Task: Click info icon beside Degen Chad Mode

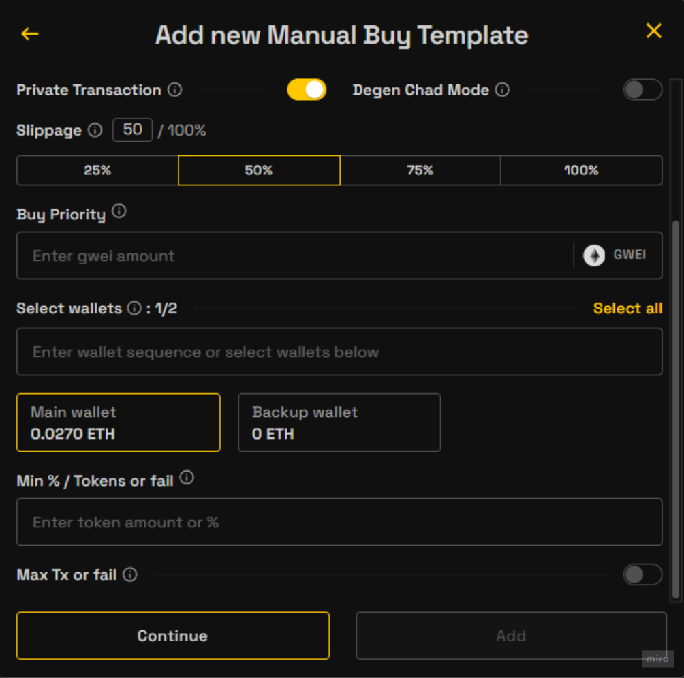Action: pos(502,90)
